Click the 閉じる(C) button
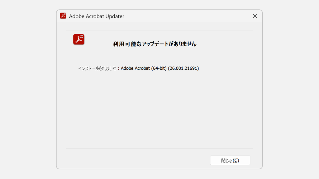The image size is (319, 179). (x=230, y=160)
